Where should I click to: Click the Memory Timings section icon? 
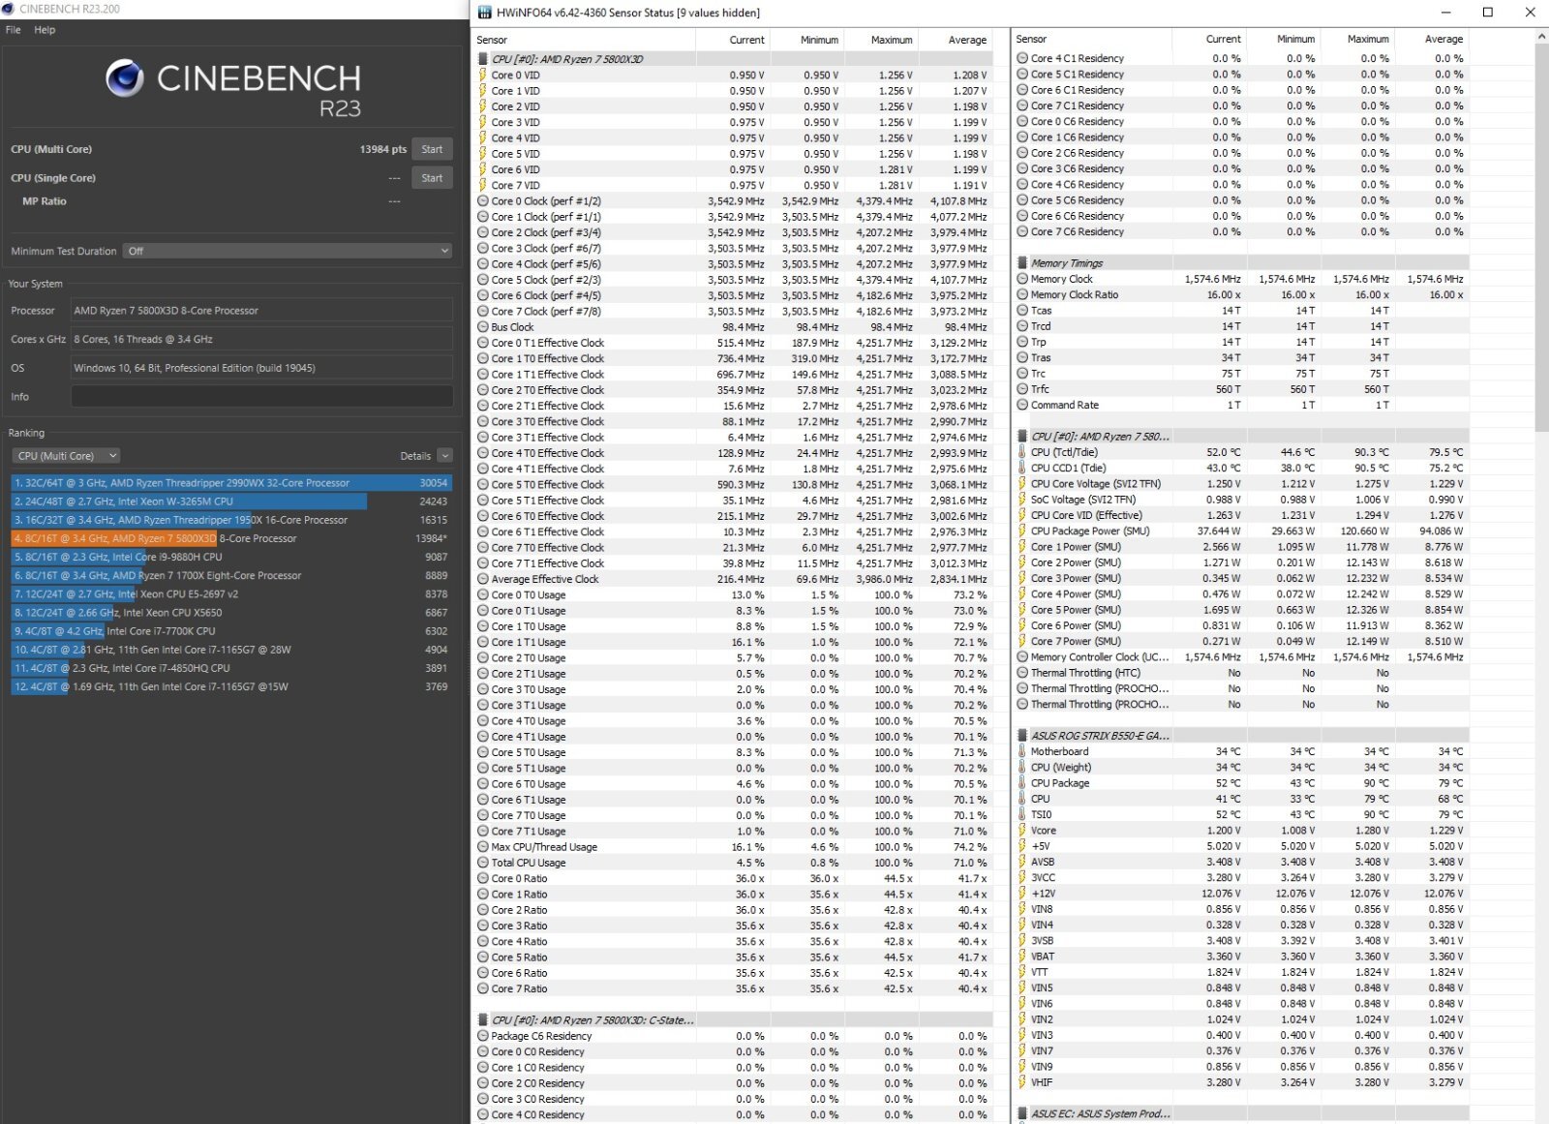(x=1022, y=263)
